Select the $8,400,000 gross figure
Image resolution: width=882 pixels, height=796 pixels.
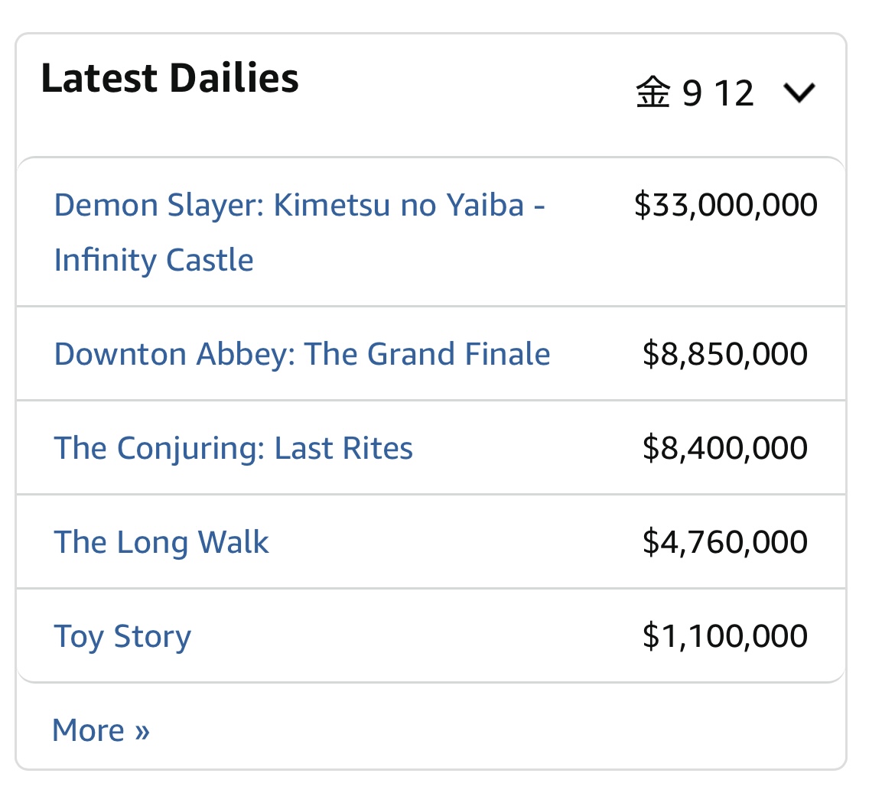point(725,448)
